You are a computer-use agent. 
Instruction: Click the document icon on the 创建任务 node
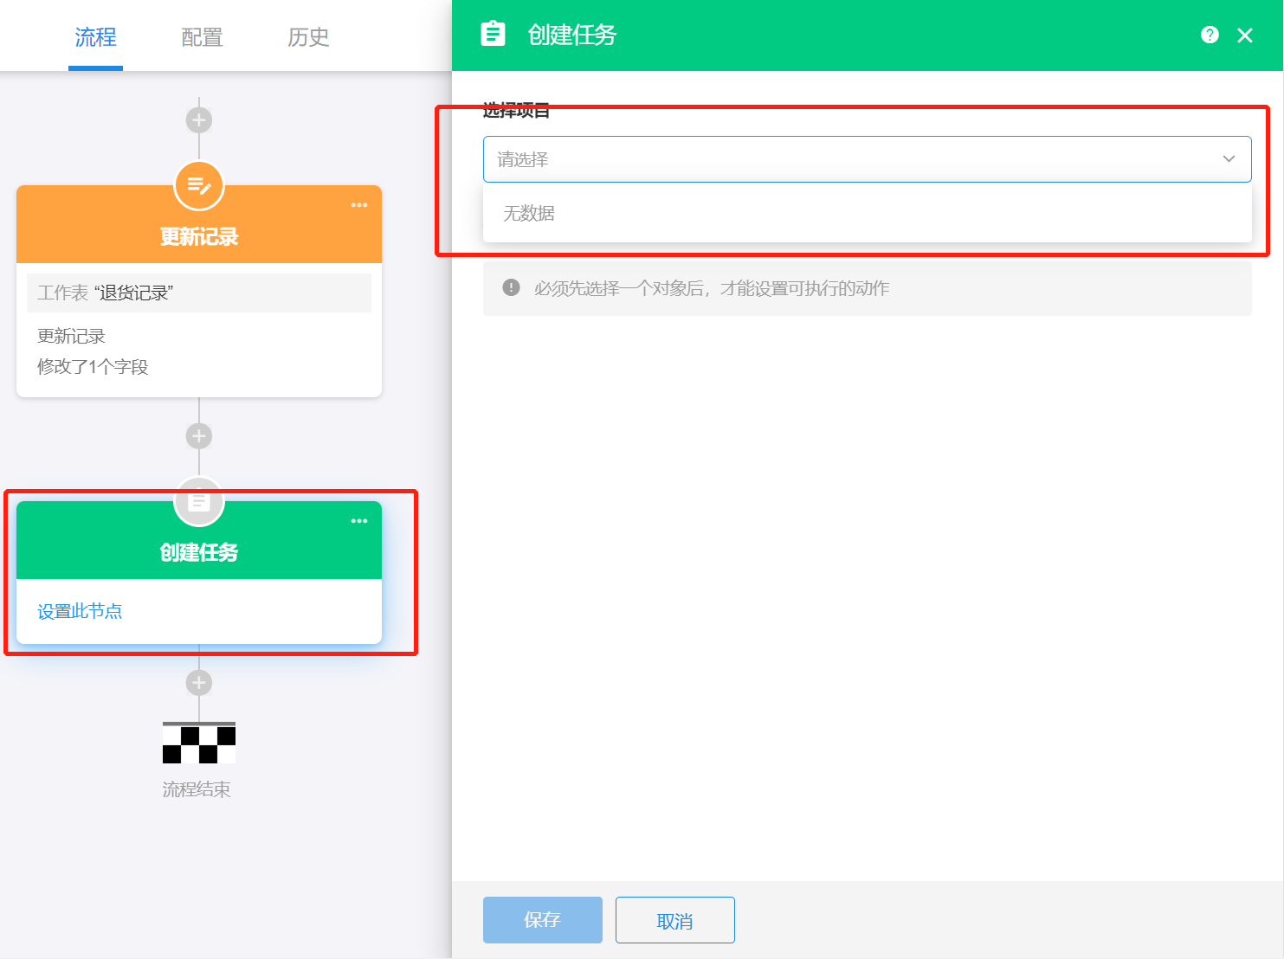point(198,501)
